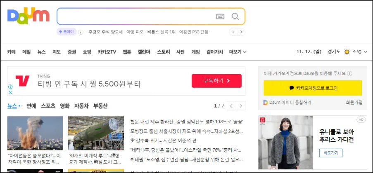This screenshot has width=373, height=173.
Task: Click the 구독하기 red button
Action: pyautogui.click(x=216, y=81)
